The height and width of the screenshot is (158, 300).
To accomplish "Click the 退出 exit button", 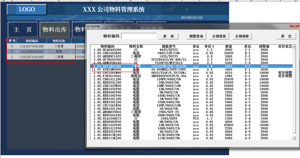I will [286, 36].
